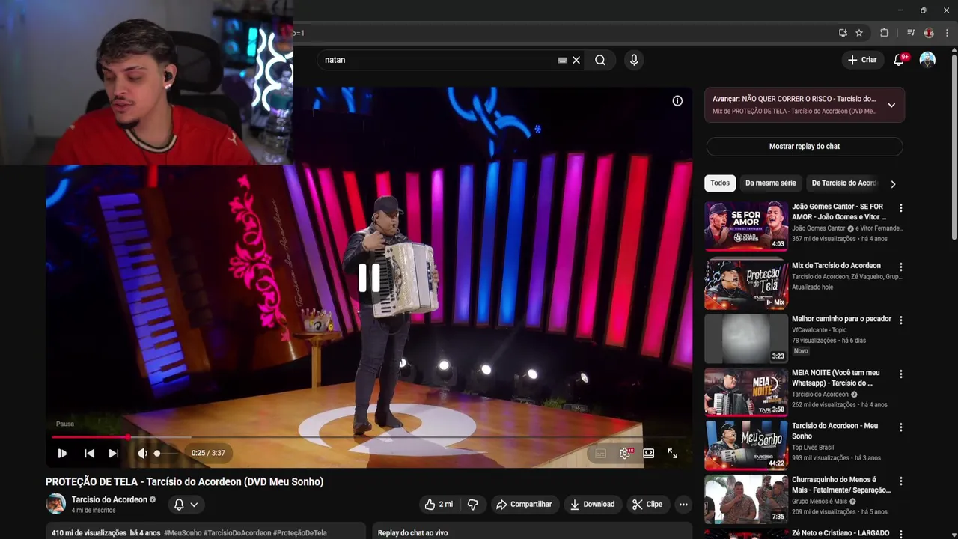This screenshot has height=539, width=958.
Task: Open player settings gear icon
Action: point(625,453)
